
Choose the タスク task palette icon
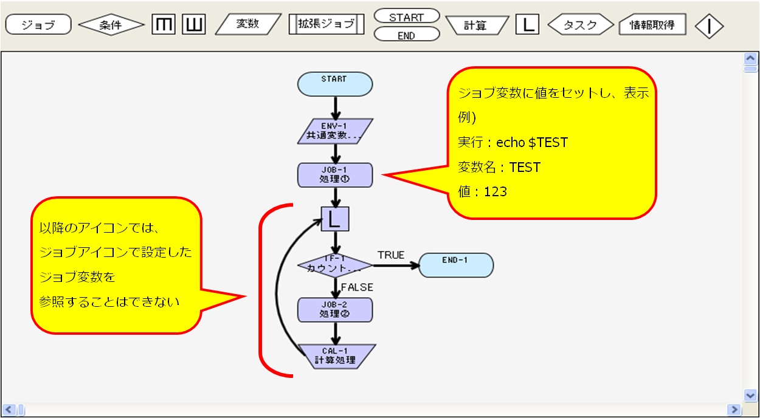[x=581, y=25]
